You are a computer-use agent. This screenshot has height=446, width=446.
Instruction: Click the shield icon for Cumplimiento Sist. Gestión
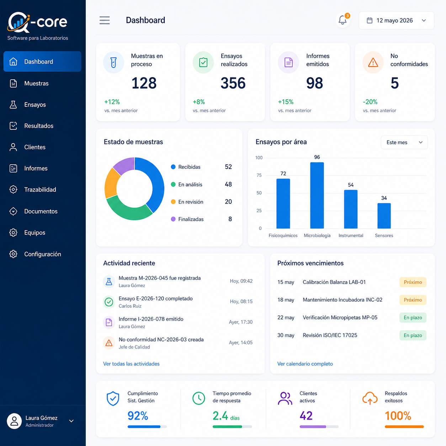coord(113,399)
